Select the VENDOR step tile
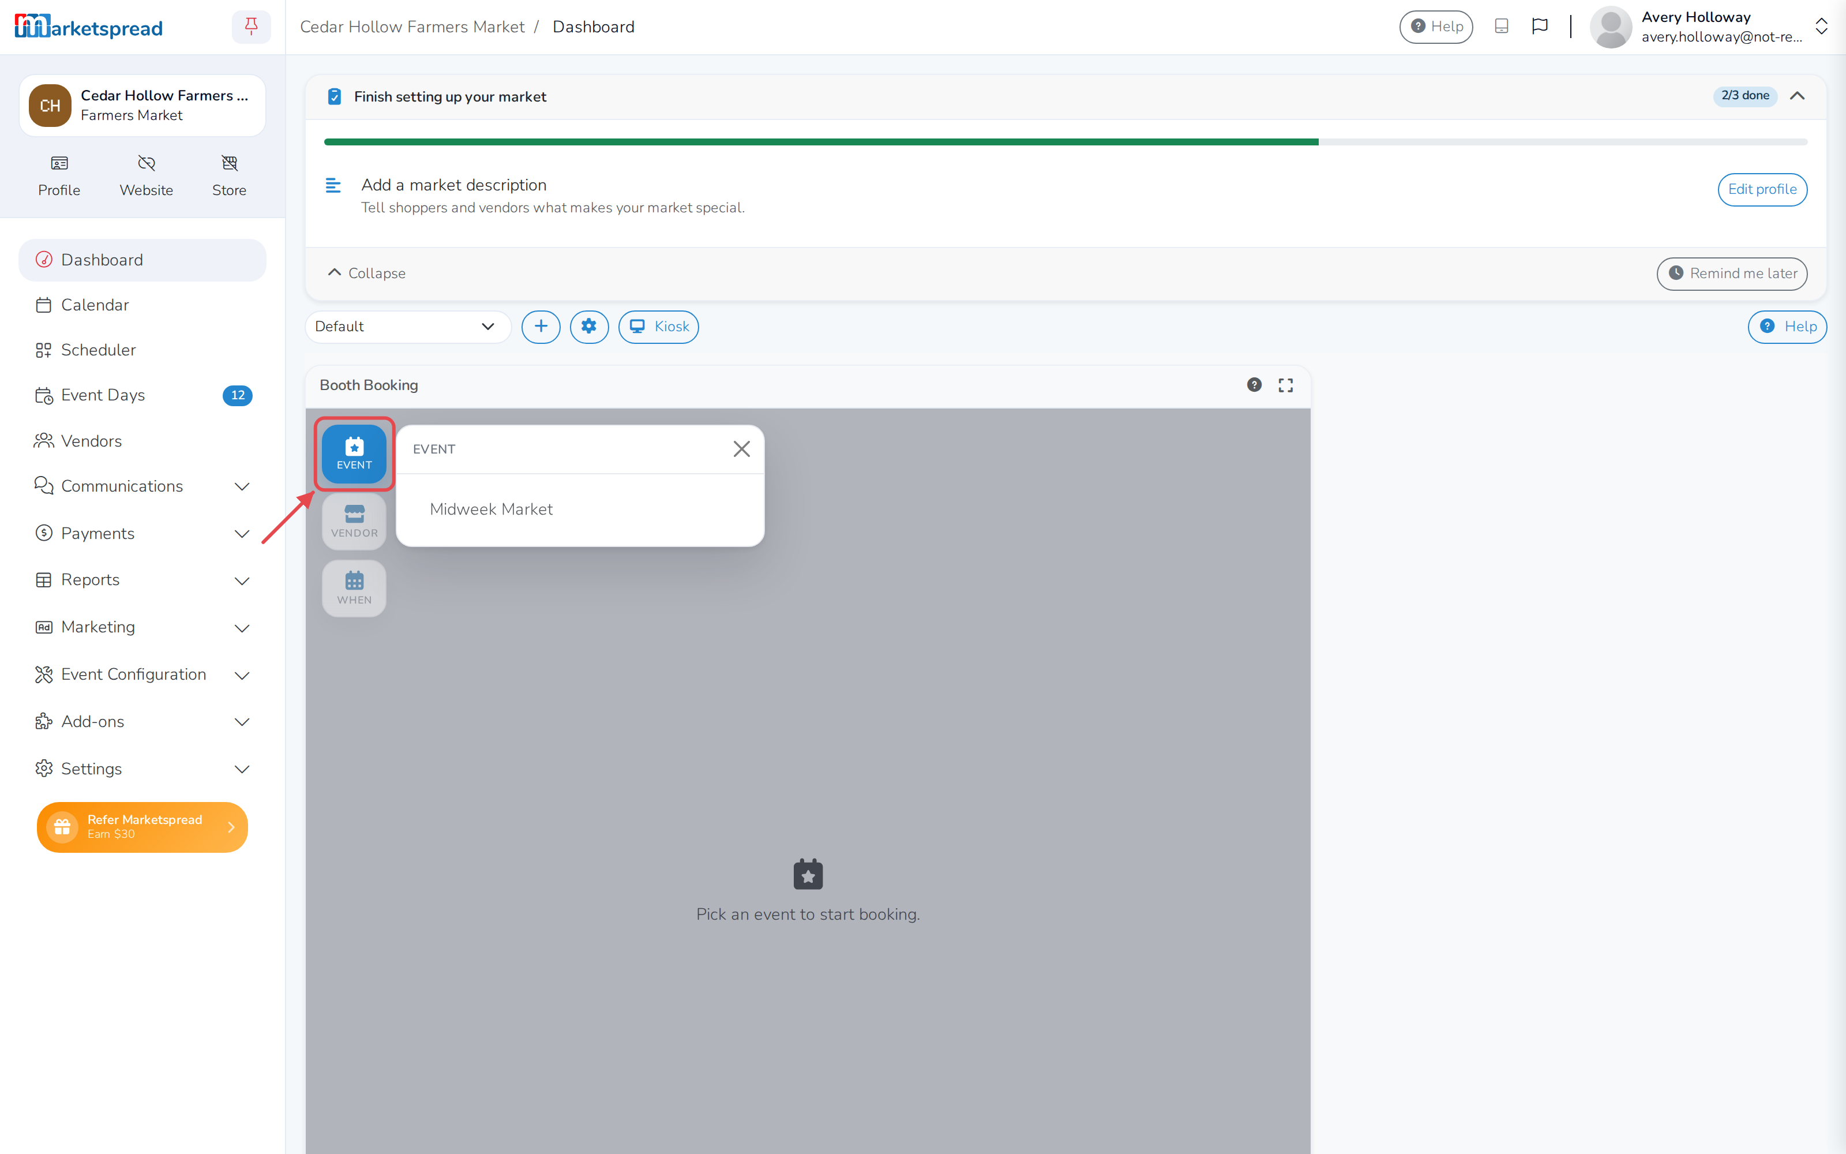The image size is (1846, 1154). tap(354, 522)
